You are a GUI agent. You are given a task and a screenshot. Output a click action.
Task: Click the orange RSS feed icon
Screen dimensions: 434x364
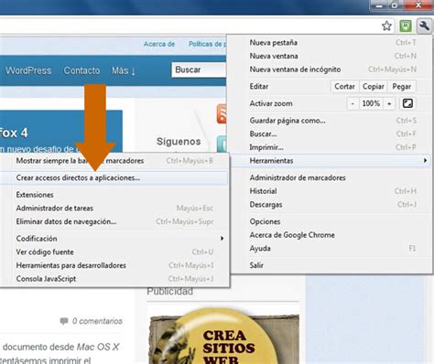[x=222, y=113]
